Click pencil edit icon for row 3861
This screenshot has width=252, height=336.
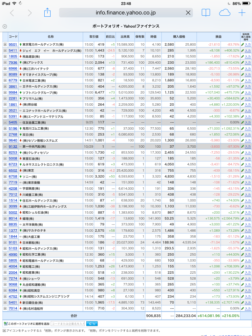coord(242,87)
